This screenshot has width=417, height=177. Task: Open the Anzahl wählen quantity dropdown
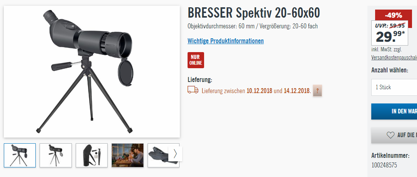pos(394,87)
